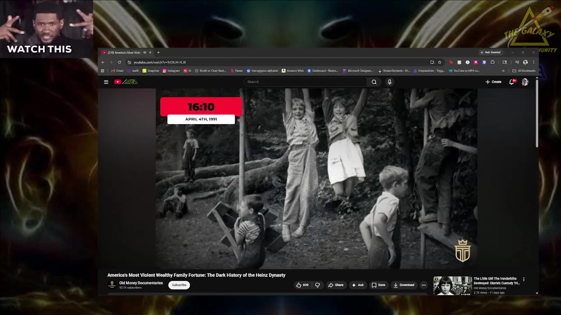Click the install/cast icon in address bar
The width and height of the screenshot is (561, 315).
432,62
